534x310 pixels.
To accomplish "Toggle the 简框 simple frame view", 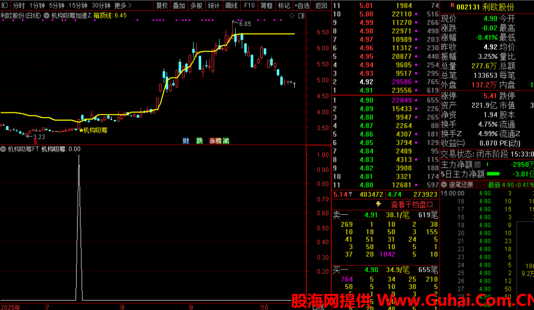I will click(x=266, y=5).
